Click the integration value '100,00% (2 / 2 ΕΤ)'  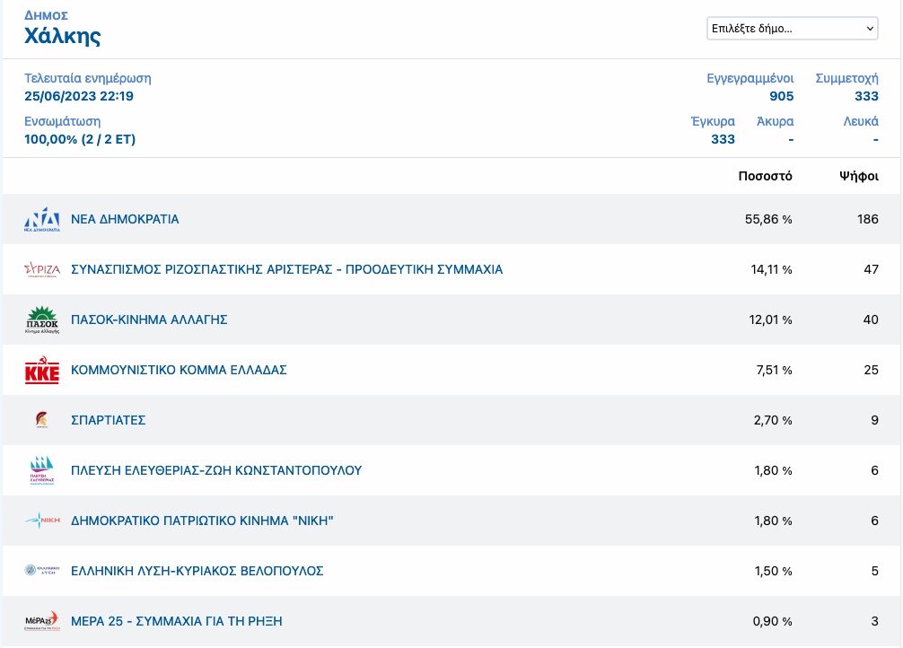(x=80, y=139)
